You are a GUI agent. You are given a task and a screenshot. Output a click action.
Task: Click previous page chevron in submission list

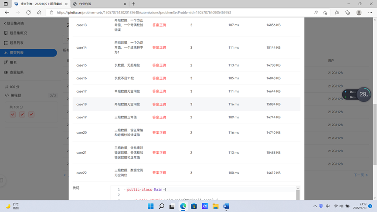point(65,175)
